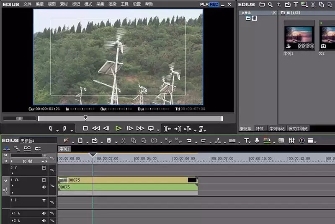The width and height of the screenshot is (335, 224).
Task: Open the 渲染 menu
Action: 113,4
